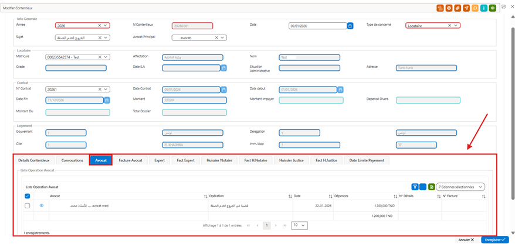Open the 7 Colonnes sélectionnées dropdown

click(460, 187)
